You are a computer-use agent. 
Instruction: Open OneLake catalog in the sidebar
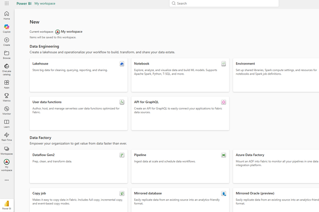pyautogui.click(x=7, y=69)
